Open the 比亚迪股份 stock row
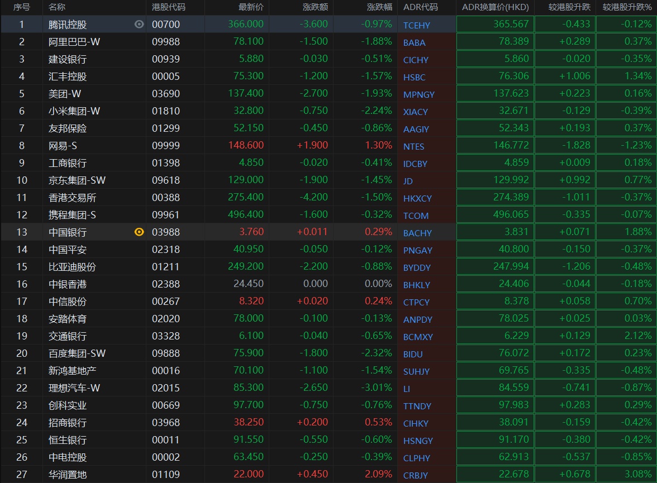 click(72, 267)
